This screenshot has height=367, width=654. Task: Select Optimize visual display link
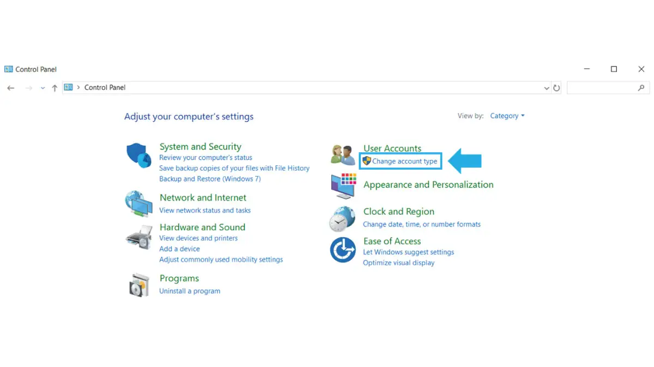(399, 263)
